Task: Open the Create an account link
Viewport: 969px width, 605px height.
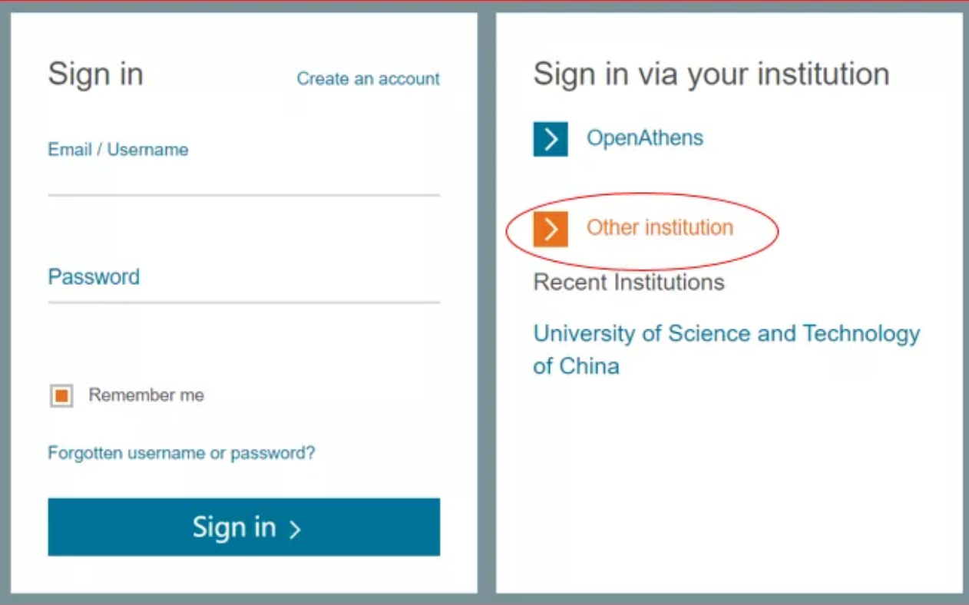Action: pyautogui.click(x=368, y=78)
